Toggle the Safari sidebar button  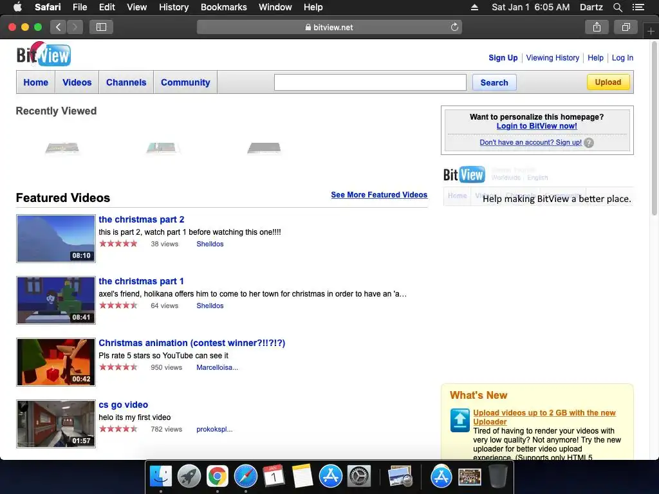coord(101,27)
